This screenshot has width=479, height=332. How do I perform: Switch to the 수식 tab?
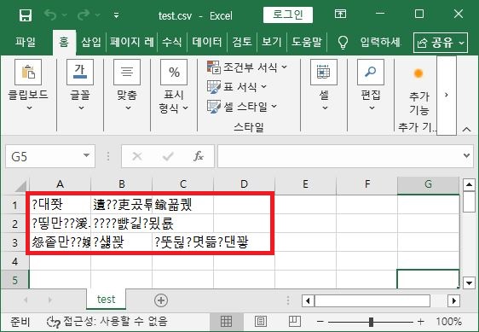tap(172, 42)
